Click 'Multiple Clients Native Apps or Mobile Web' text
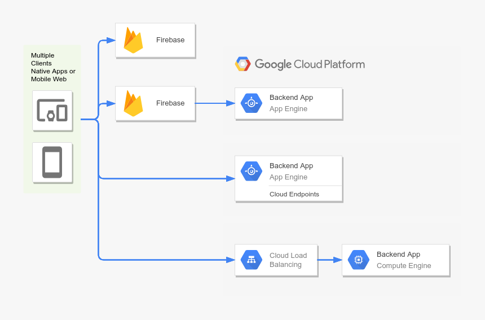The width and height of the screenshot is (485, 320). [53, 67]
